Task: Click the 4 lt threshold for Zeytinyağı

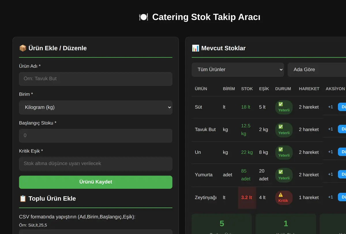Action: 262,198
